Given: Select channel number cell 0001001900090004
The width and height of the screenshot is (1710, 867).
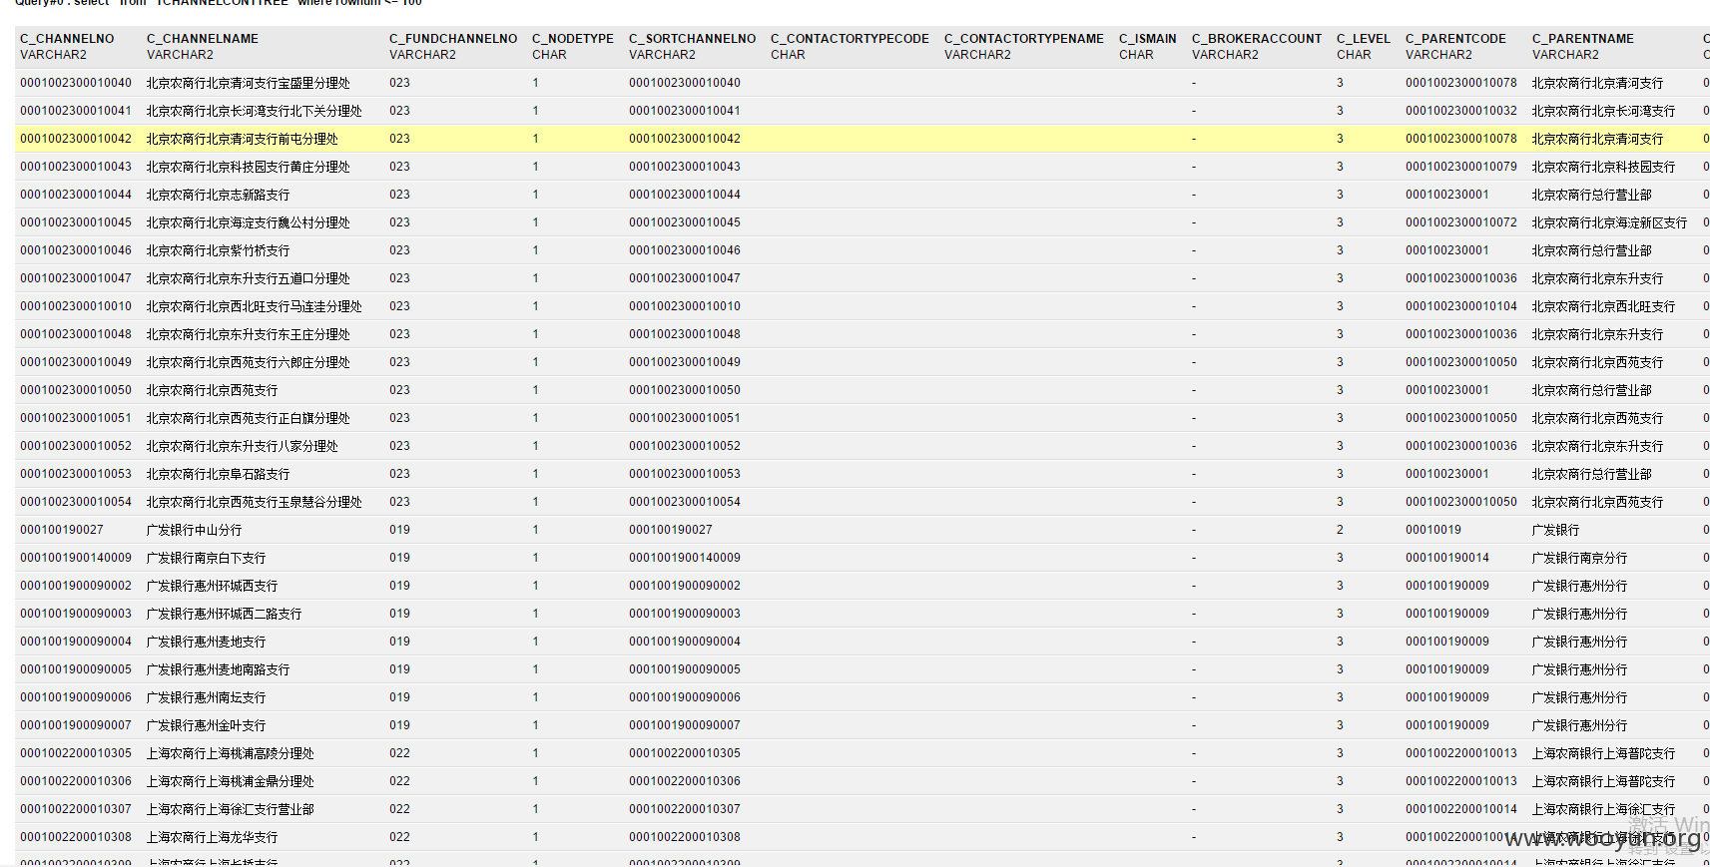Looking at the screenshot, I should [x=76, y=642].
